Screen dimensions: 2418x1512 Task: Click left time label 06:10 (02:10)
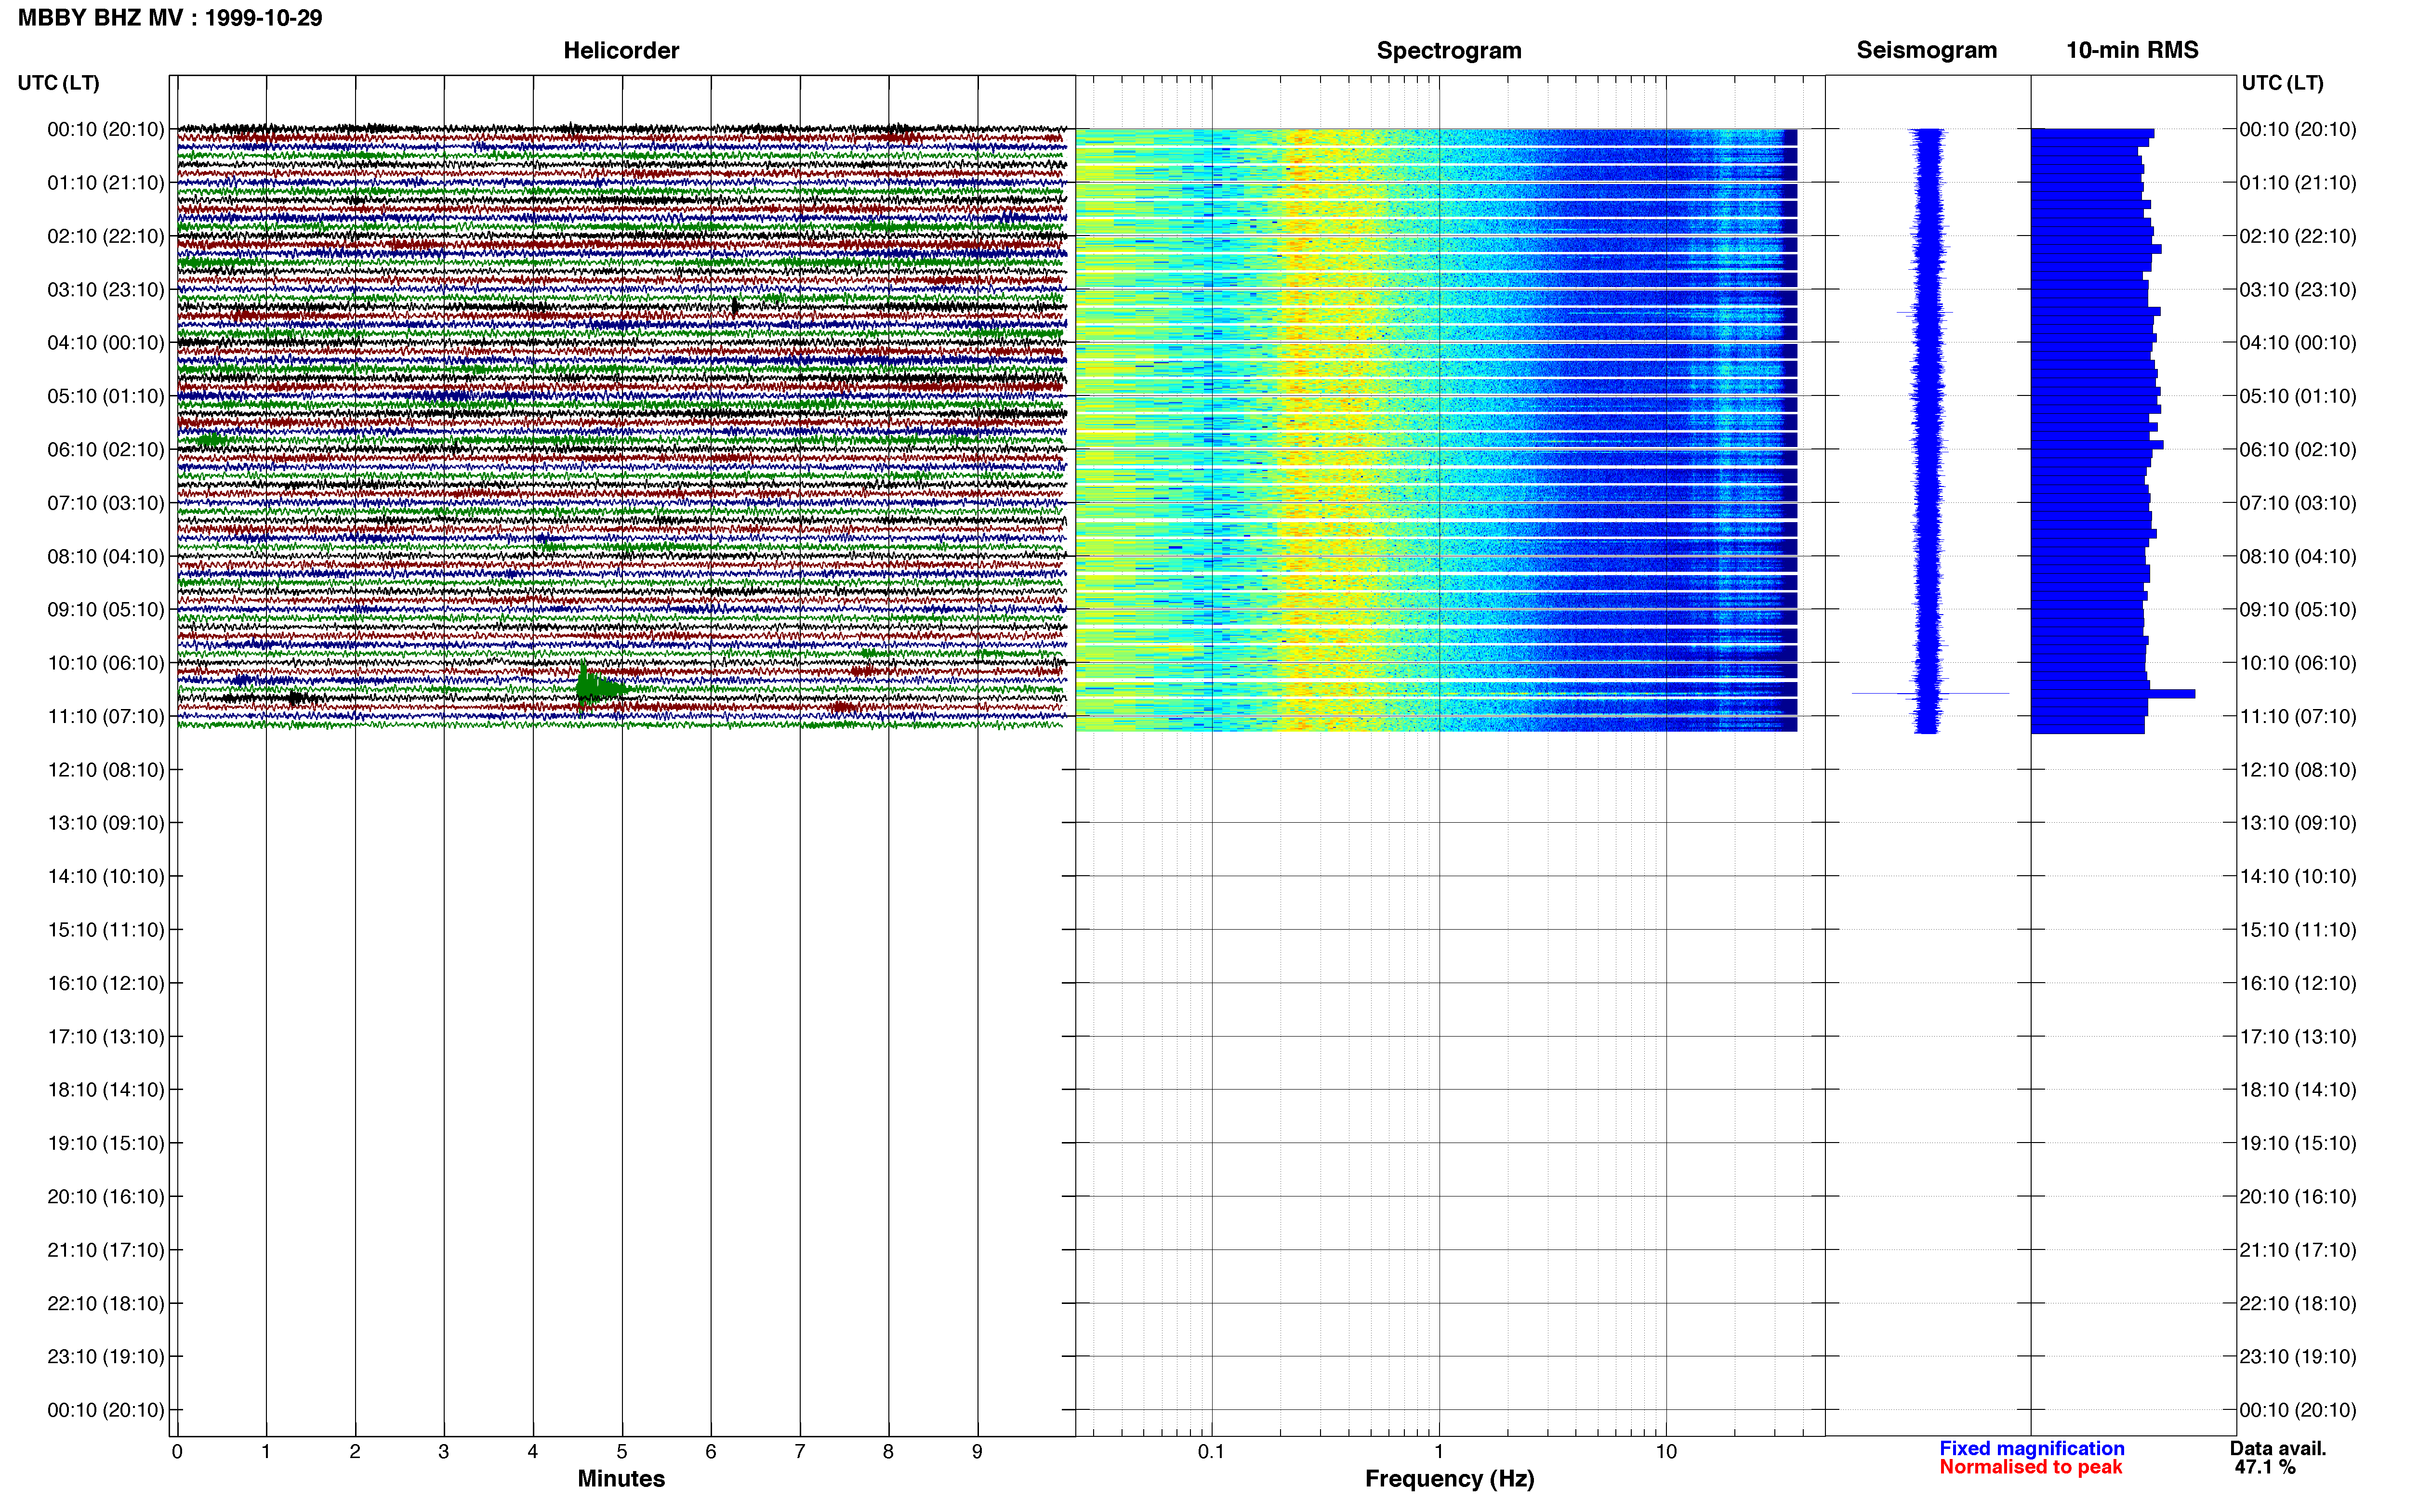click(106, 450)
